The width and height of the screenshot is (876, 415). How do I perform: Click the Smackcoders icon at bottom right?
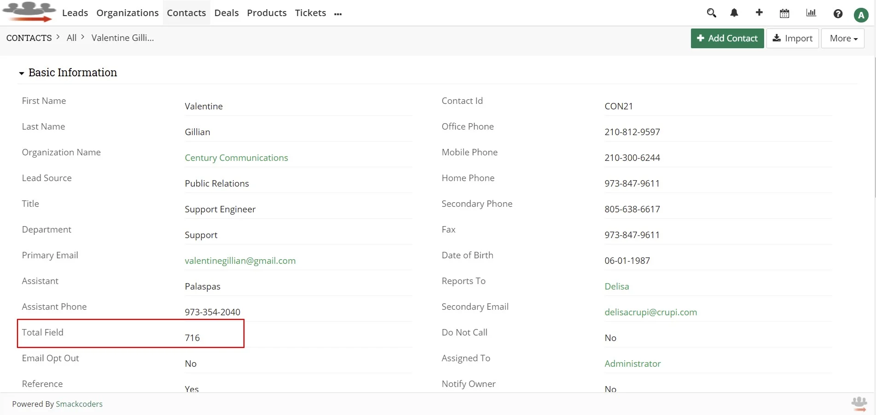point(859,404)
